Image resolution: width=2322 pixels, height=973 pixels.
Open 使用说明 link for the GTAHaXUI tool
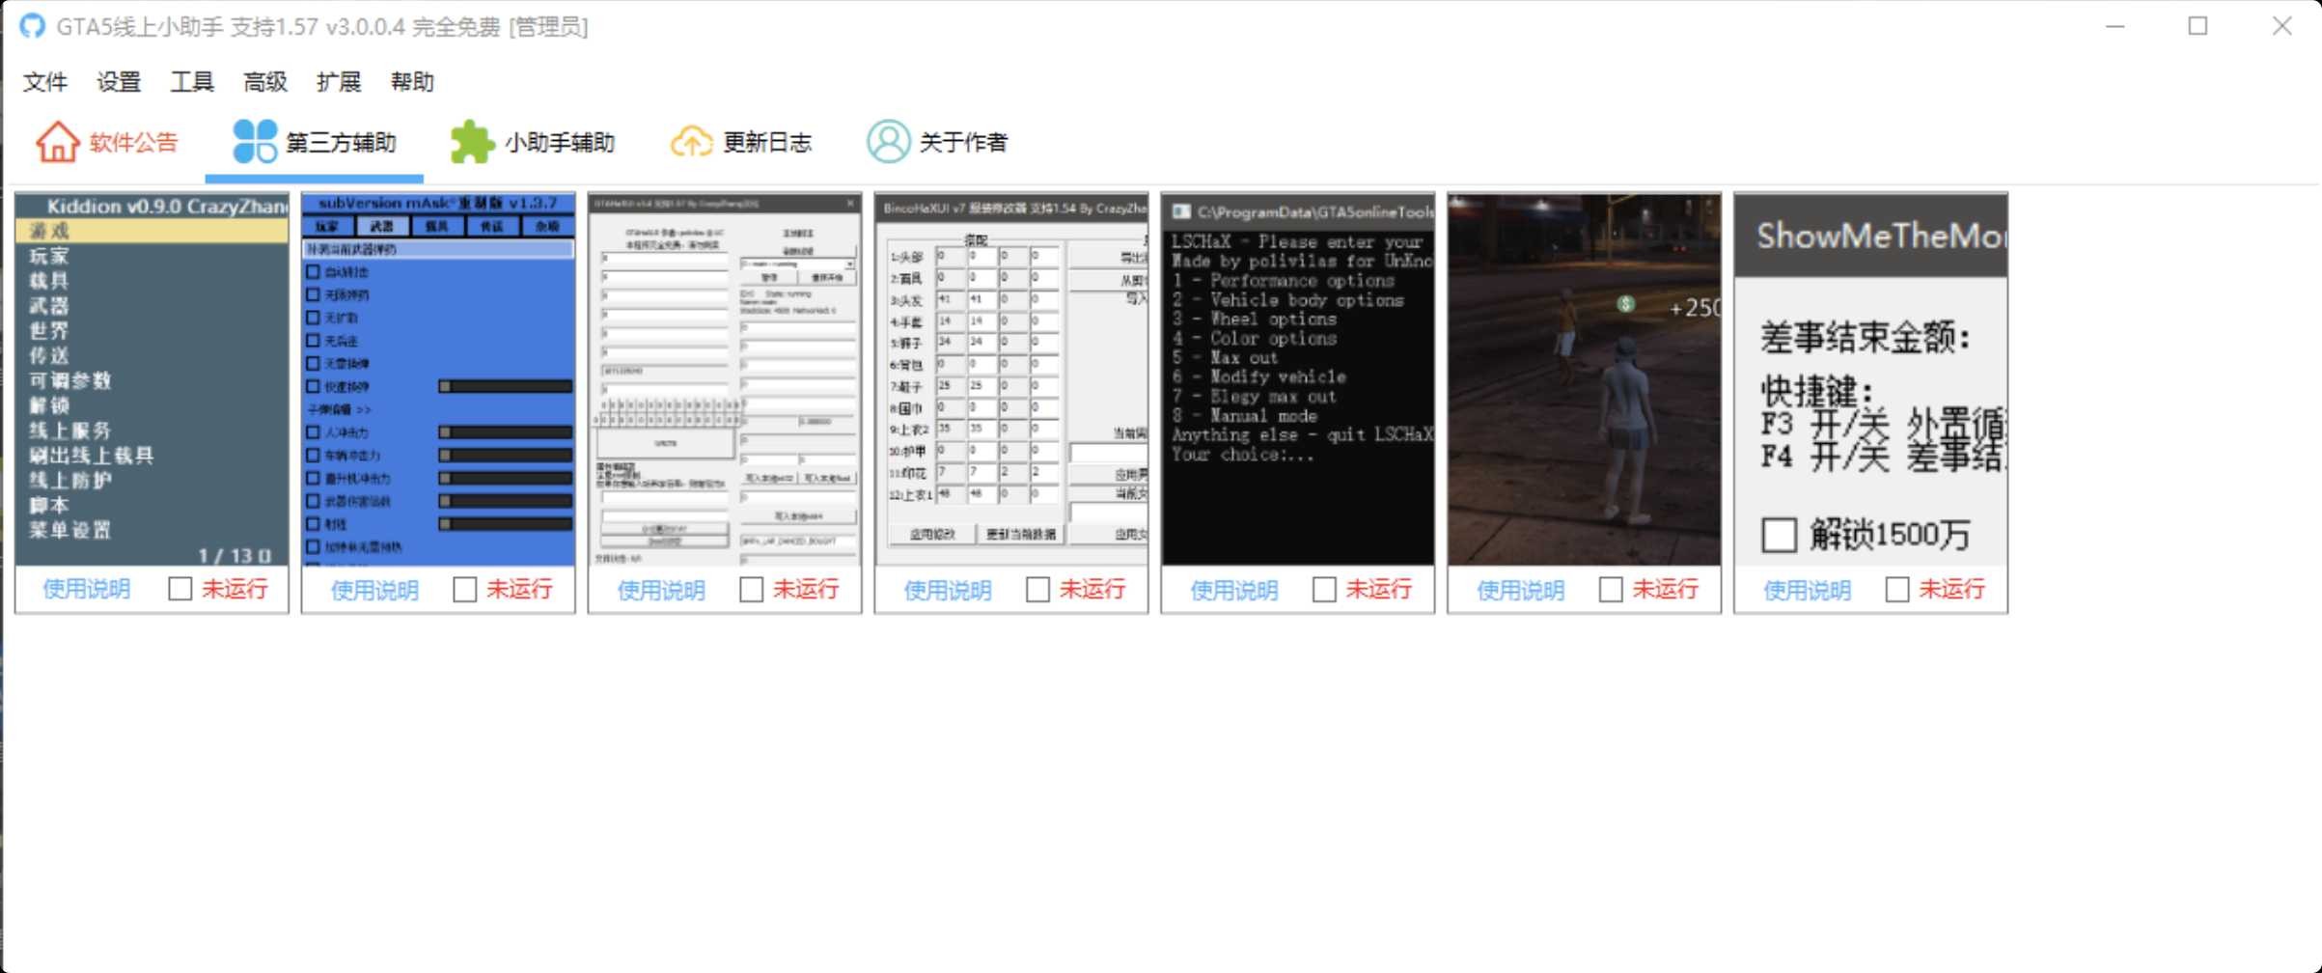[x=661, y=590]
